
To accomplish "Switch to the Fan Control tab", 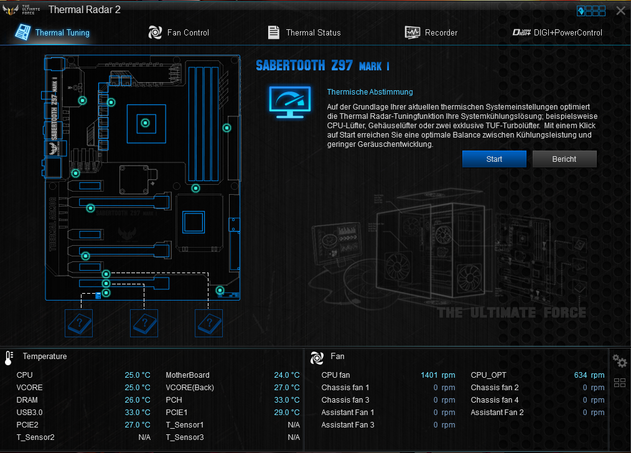I will [x=179, y=32].
